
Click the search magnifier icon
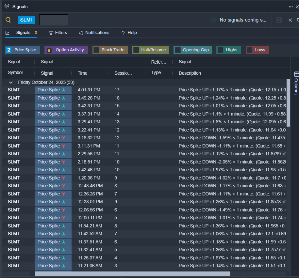tap(8, 20)
